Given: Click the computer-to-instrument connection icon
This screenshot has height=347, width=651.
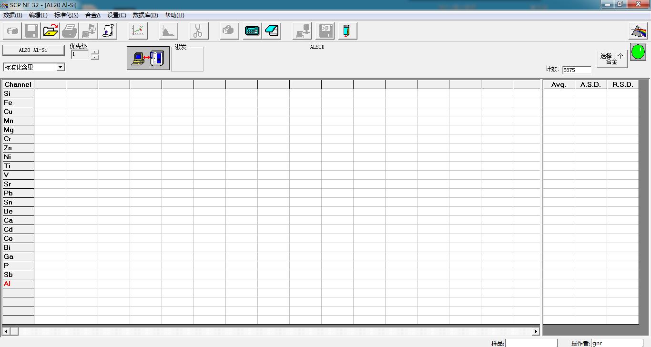Looking at the screenshot, I should [x=148, y=58].
